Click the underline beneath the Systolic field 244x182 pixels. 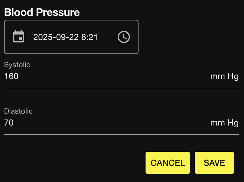pos(121,88)
